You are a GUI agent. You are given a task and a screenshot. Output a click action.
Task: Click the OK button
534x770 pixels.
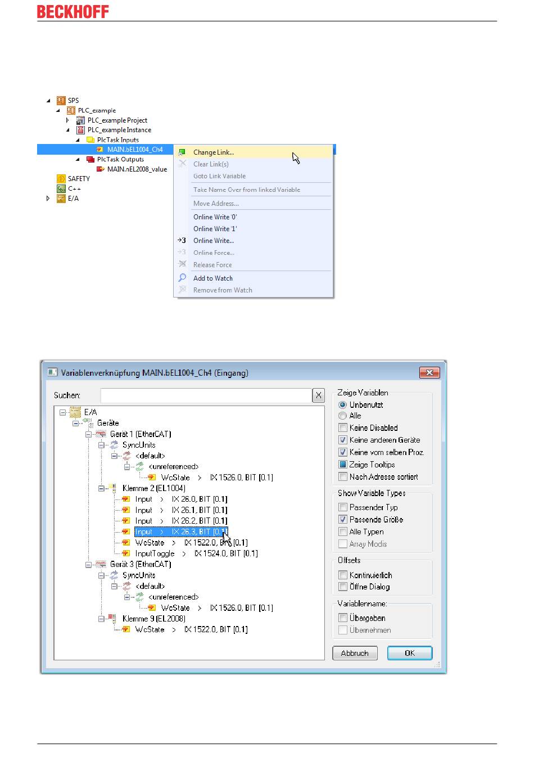[410, 653]
